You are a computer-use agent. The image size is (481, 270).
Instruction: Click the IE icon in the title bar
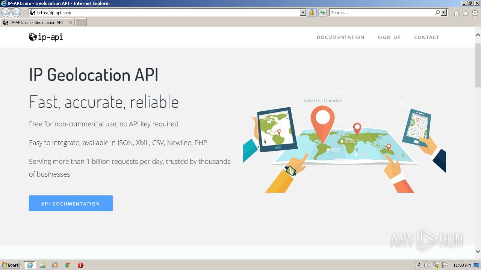[3, 3]
